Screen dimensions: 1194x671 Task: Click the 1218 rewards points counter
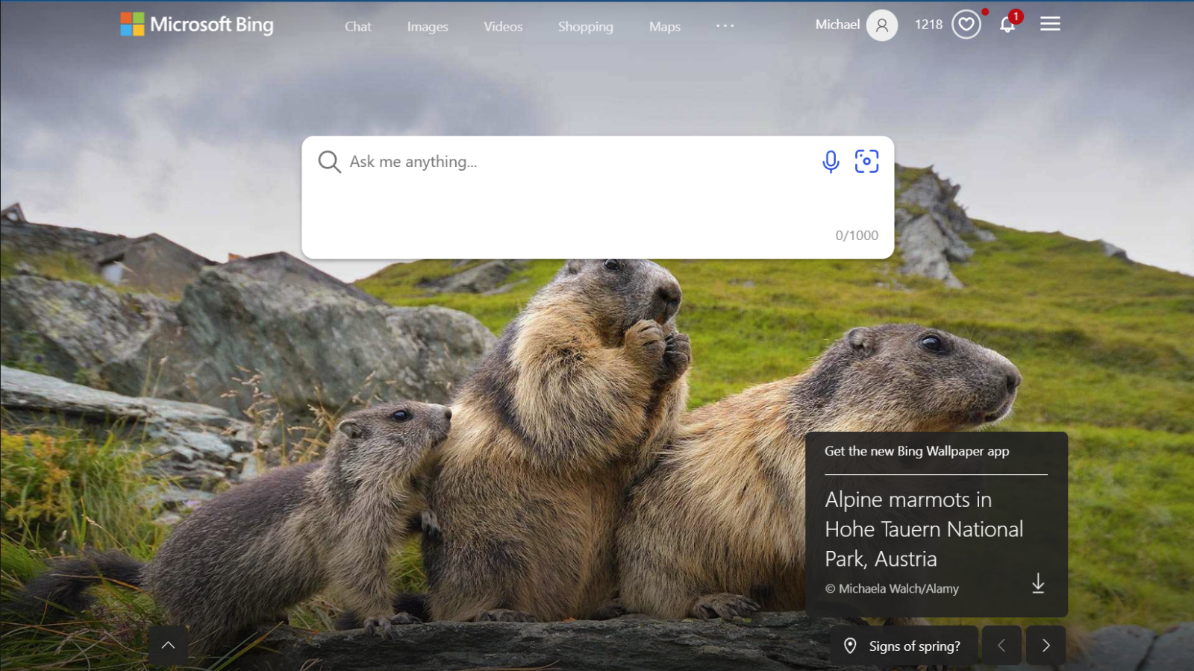pos(928,25)
